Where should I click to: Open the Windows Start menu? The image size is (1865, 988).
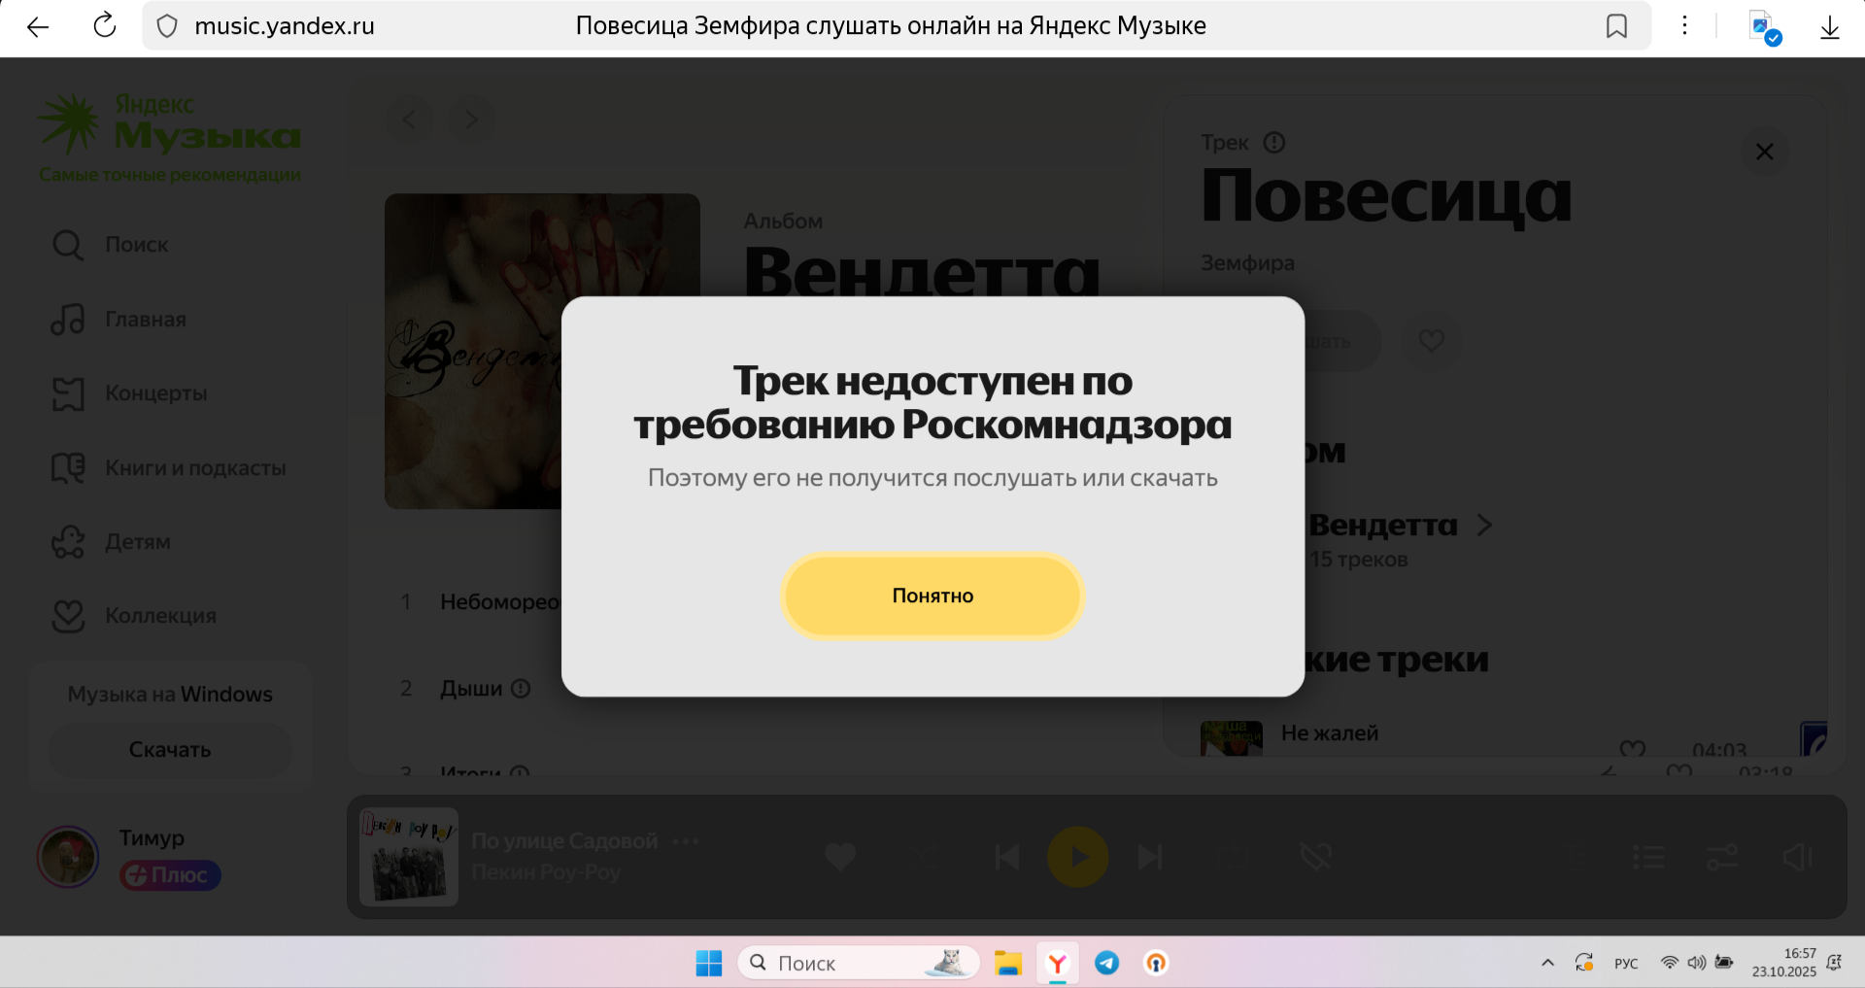click(x=709, y=963)
